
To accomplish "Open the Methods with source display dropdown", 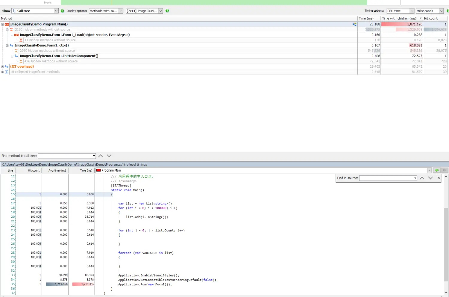I will [121, 11].
